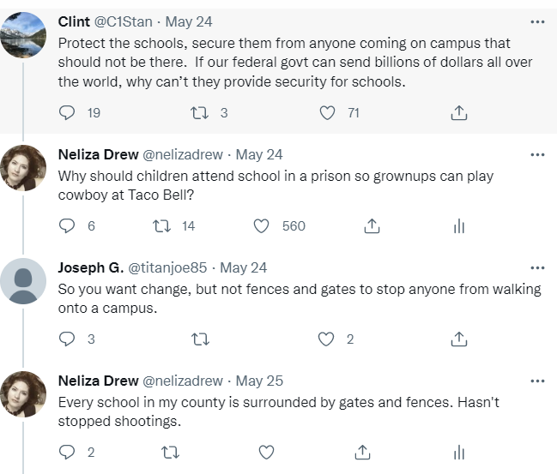
Task: View analytics on Neliza's Taco Bell tweet
Action: 458,226
